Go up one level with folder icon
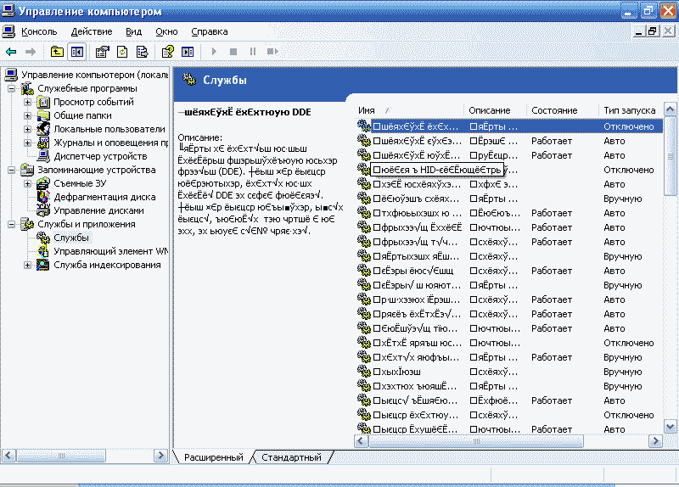679x487 pixels. tap(57, 52)
